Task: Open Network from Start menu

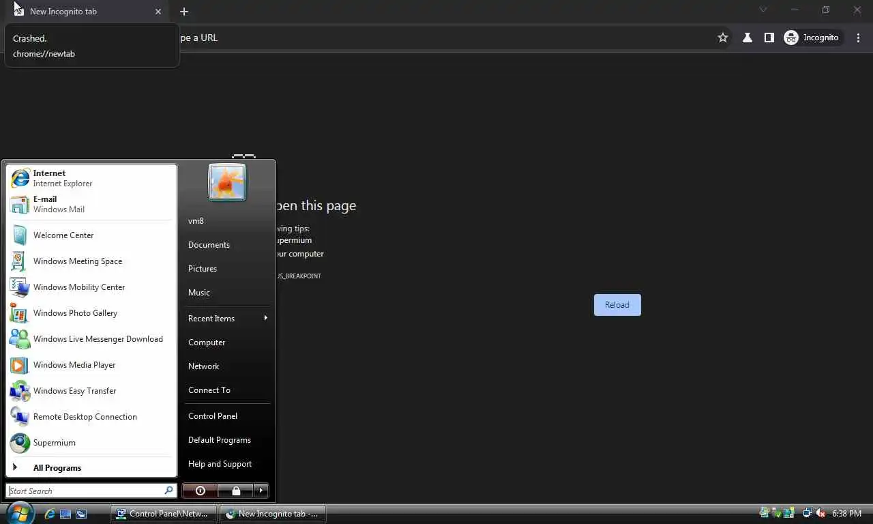Action: (x=228, y=366)
